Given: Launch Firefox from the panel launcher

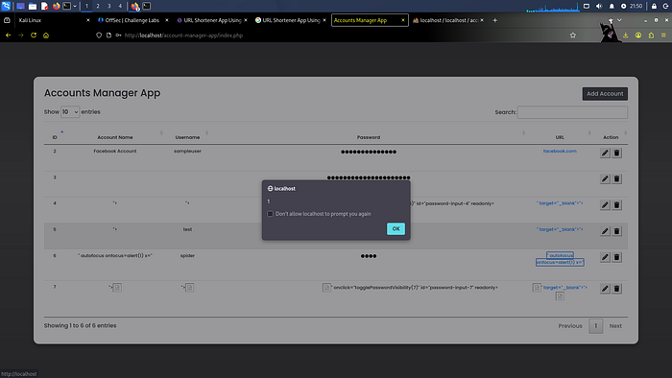Looking at the screenshot, I should 56,6.
